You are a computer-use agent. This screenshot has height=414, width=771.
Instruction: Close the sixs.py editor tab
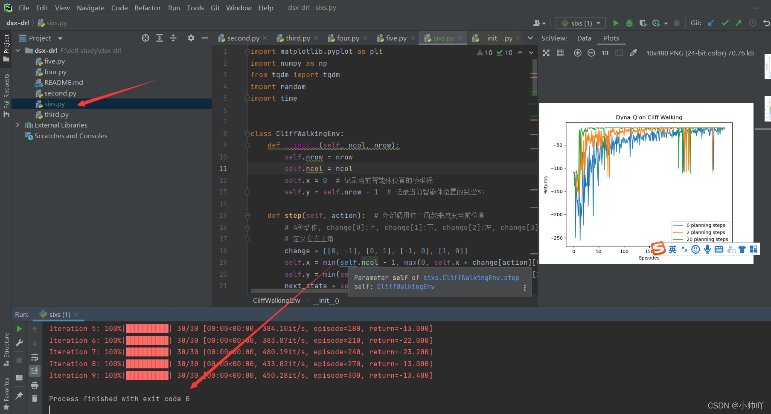[460, 38]
